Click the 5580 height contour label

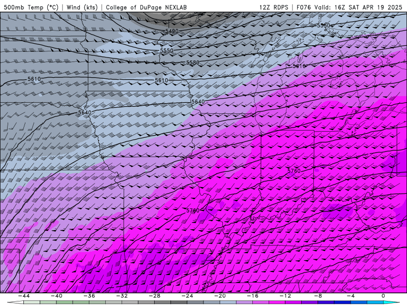[x=193, y=63]
